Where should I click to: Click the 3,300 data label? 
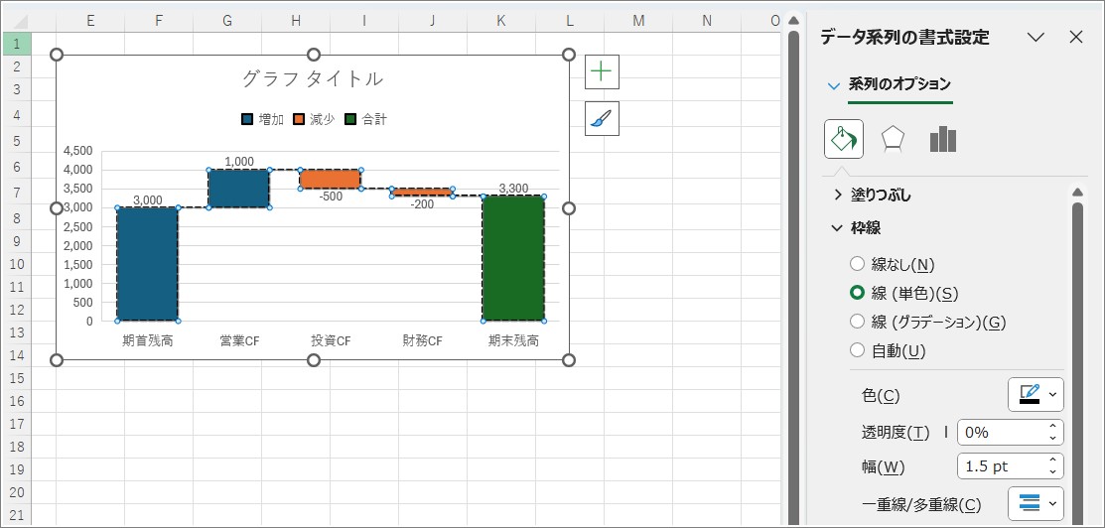click(513, 189)
